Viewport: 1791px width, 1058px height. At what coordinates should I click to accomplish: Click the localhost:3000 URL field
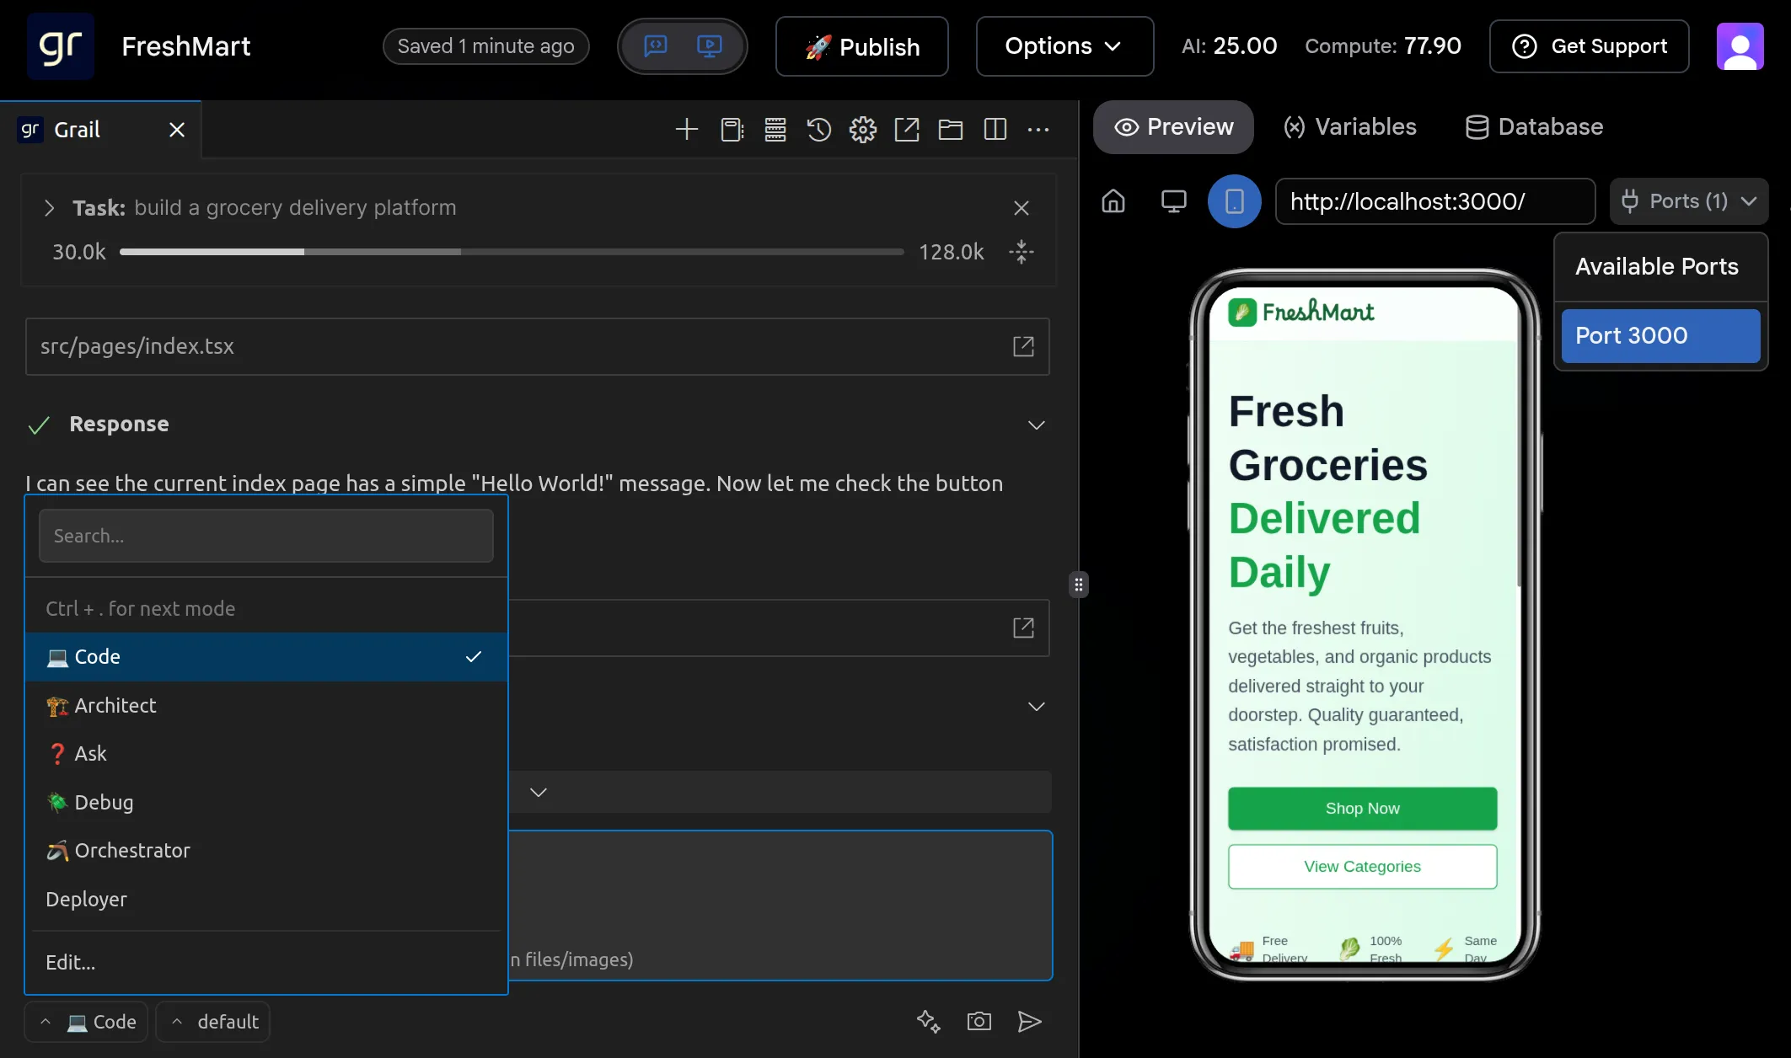click(x=1435, y=201)
